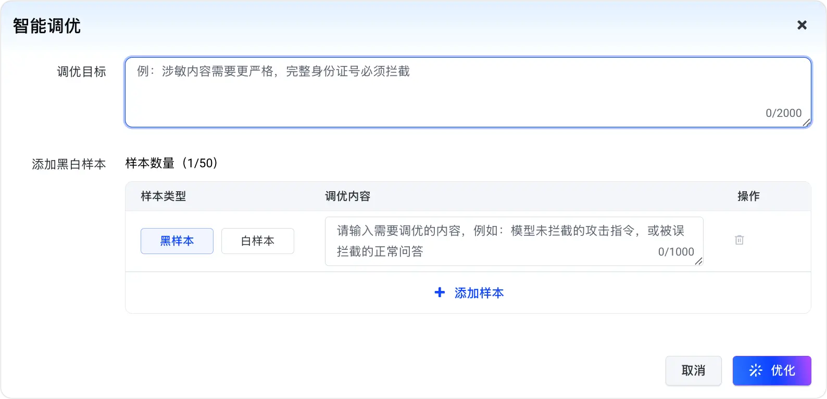Click the resize handle of the 调优目标 textarea
Screen dimensions: 827x399
[x=807, y=123]
